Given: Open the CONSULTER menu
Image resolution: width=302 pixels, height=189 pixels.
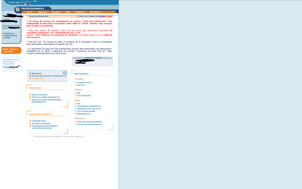Looking at the screenshot, I should click(x=42, y=12).
